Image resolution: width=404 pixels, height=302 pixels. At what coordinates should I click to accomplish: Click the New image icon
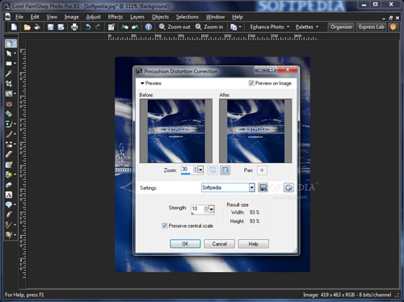14,27
